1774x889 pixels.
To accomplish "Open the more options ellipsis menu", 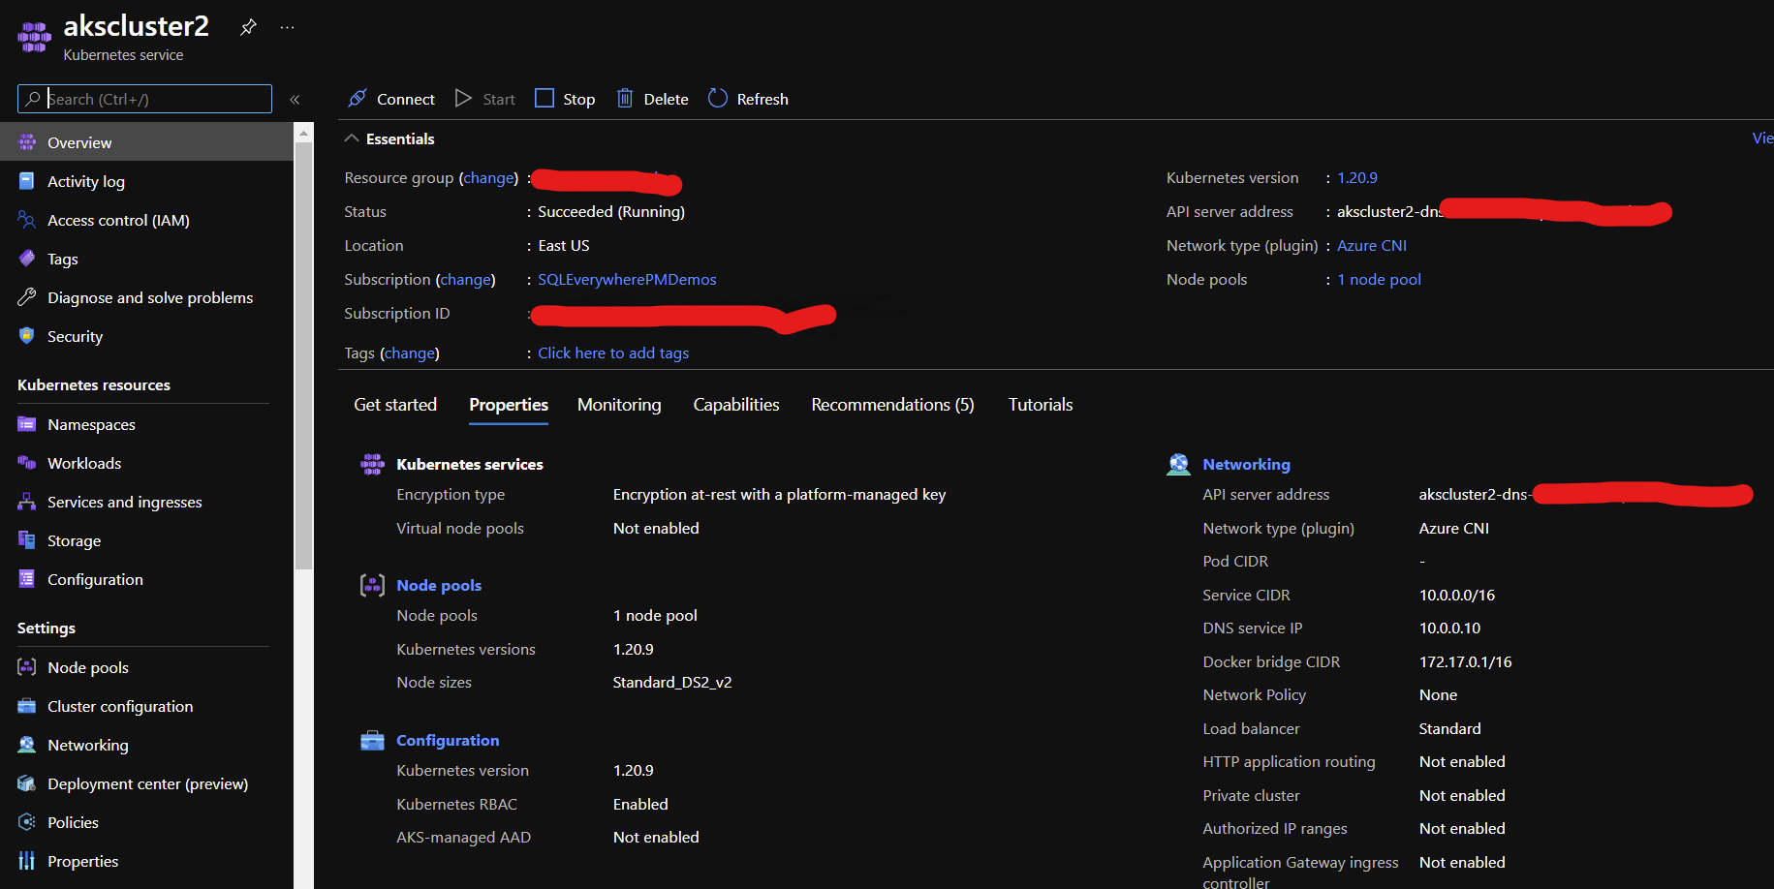I will tap(287, 27).
